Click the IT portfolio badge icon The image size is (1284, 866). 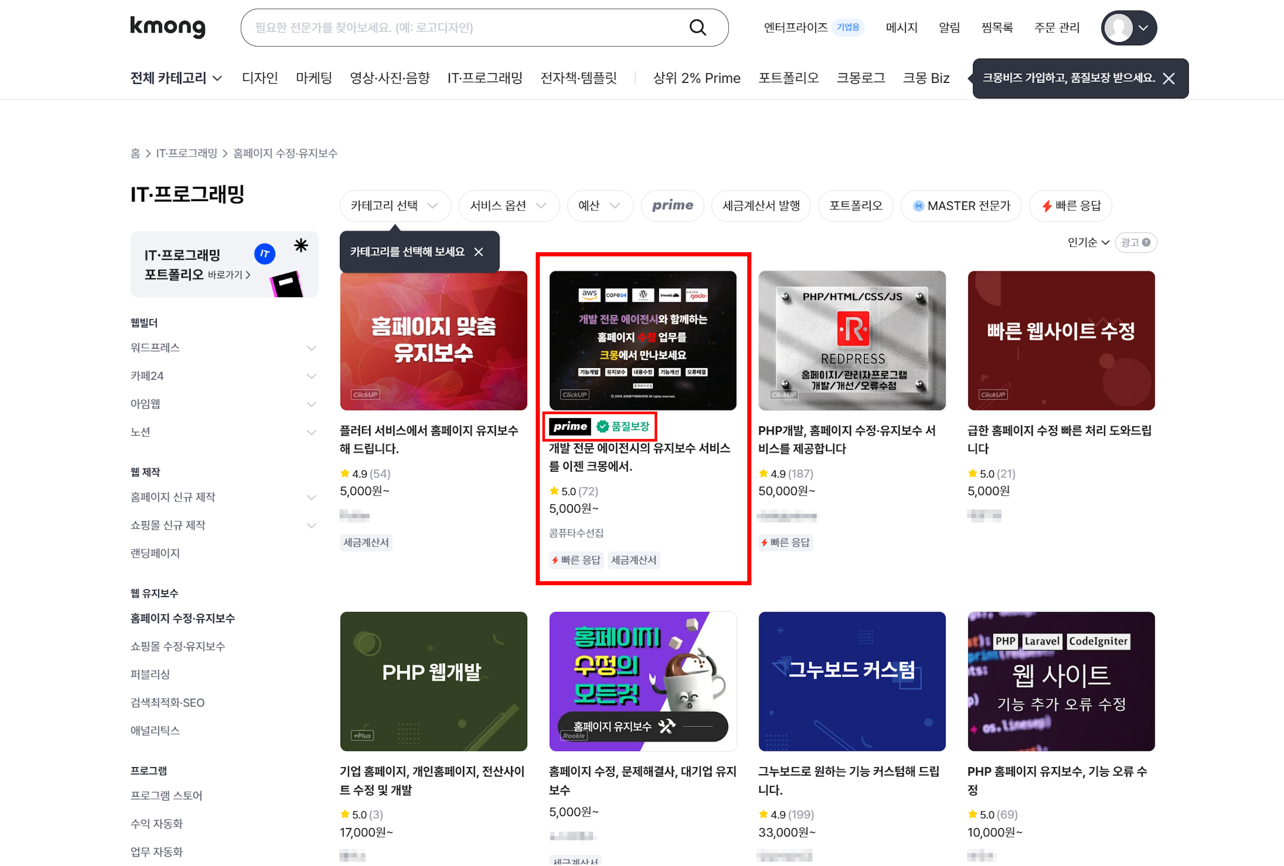pos(265,254)
